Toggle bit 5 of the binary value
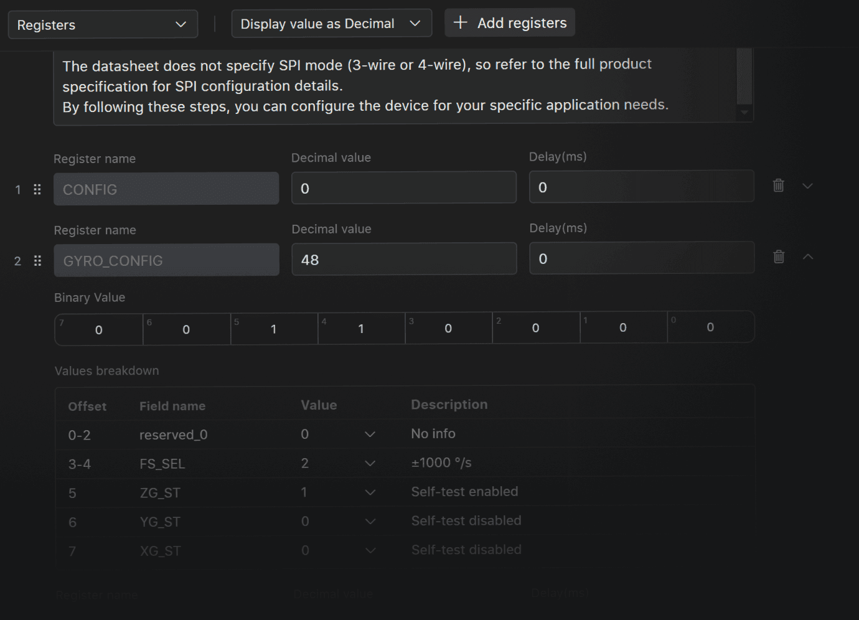This screenshot has width=859, height=620. point(274,328)
